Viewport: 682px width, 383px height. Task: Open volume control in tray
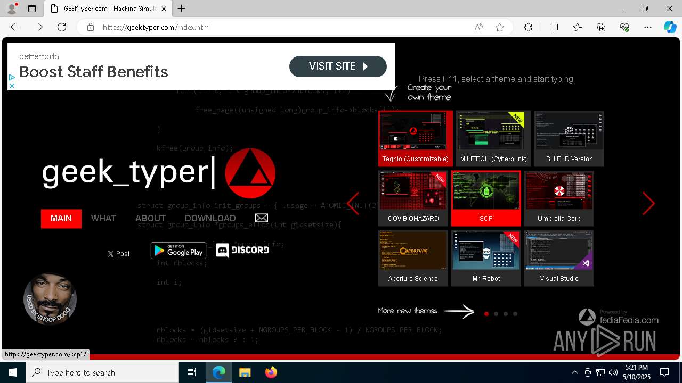click(x=613, y=372)
